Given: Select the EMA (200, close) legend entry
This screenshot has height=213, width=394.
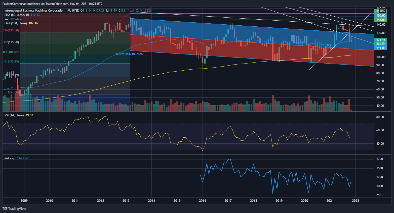Looking at the screenshot, I should click(x=16, y=23).
